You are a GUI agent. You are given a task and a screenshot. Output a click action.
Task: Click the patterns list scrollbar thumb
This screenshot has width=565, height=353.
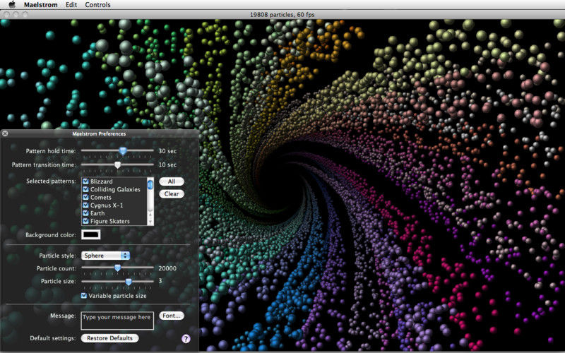[x=150, y=184]
